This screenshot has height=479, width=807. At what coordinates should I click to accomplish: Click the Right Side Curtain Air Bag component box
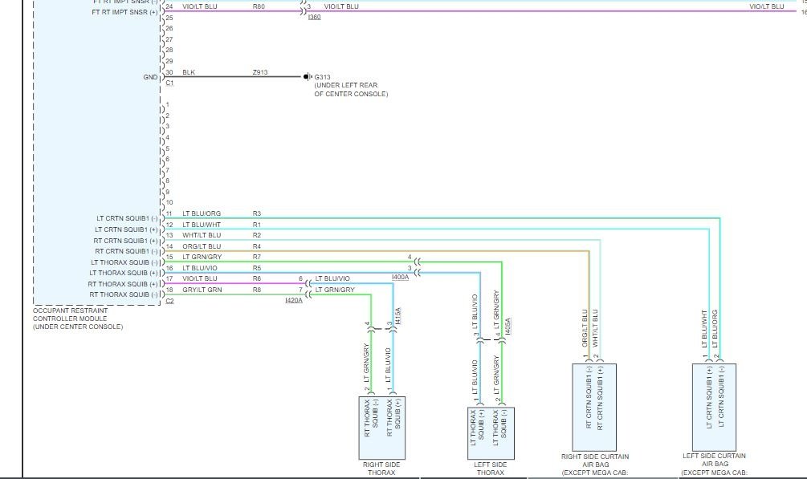(x=594, y=408)
